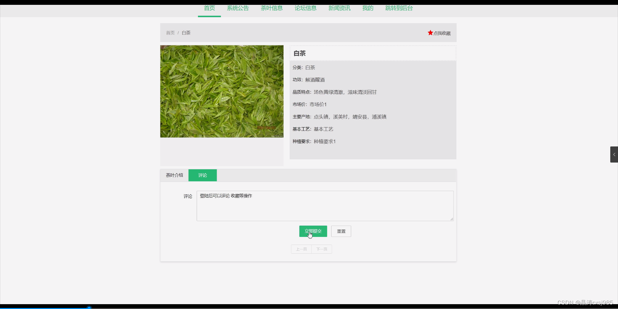618x309 pixels.
Task: Click the 种植要求: 种植要求1 line
Action: coord(314,141)
